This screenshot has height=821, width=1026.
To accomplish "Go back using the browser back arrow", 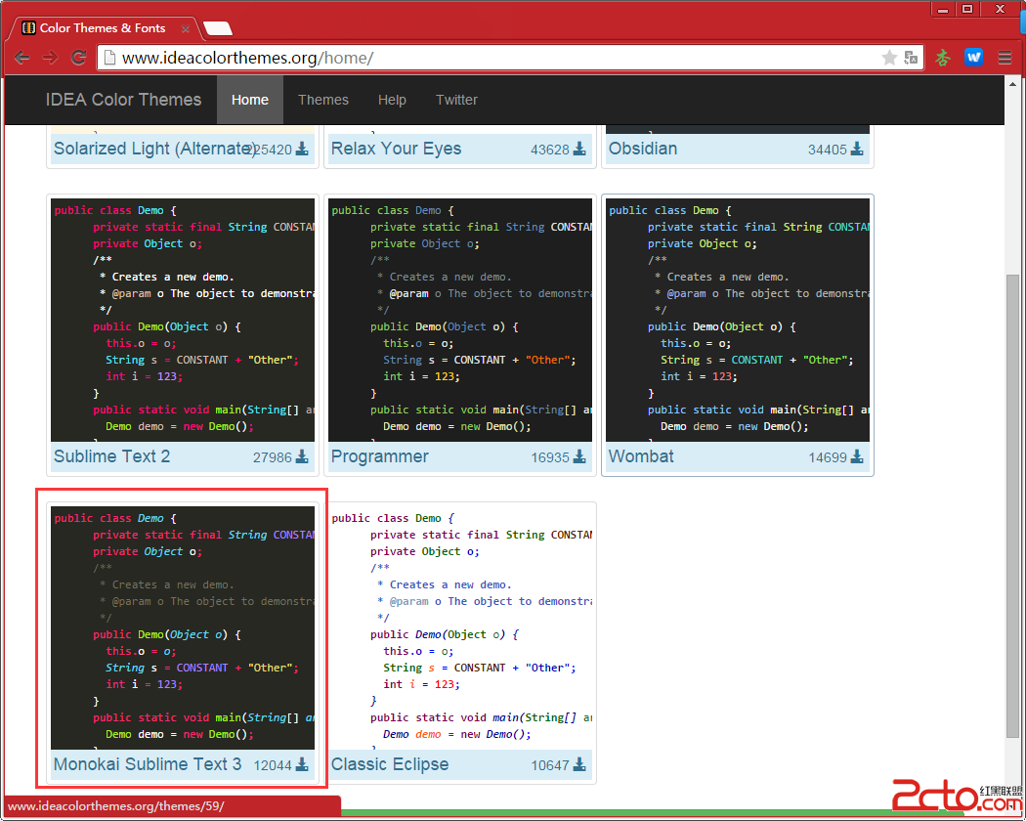I will coord(21,58).
